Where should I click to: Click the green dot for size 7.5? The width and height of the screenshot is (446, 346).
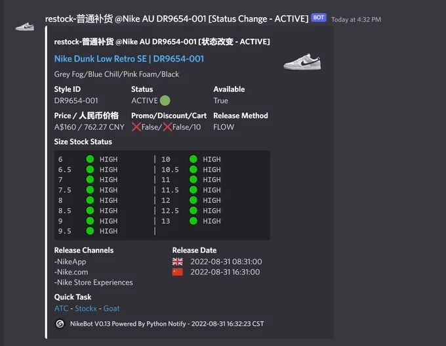click(x=90, y=190)
